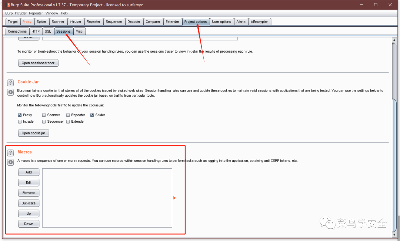
Task: Switch to the jsEncrypter tab
Action: click(x=259, y=22)
